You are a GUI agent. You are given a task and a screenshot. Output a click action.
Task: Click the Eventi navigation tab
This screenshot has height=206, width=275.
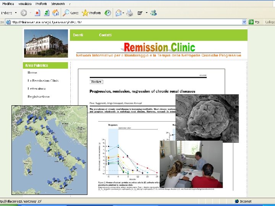pyautogui.click(x=78, y=35)
